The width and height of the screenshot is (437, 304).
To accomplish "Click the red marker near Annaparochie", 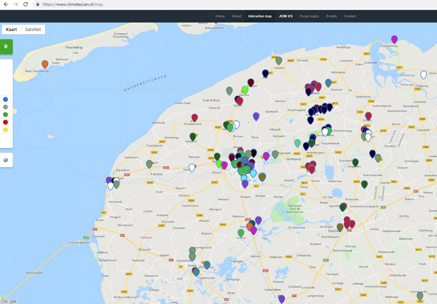I will (195, 117).
